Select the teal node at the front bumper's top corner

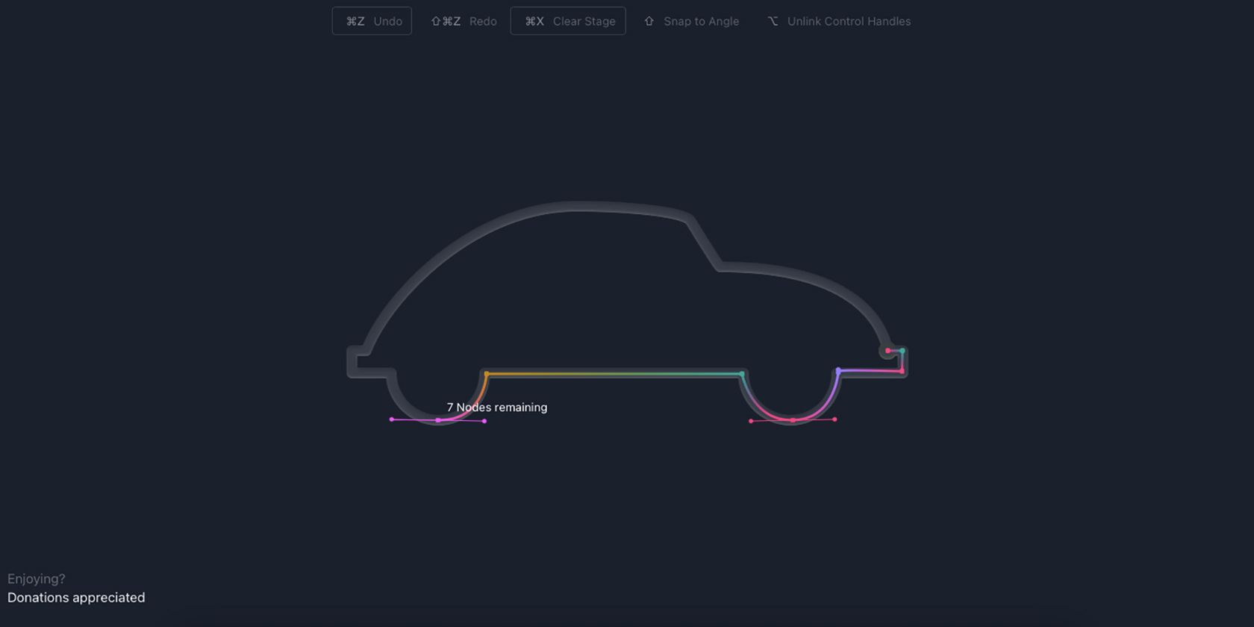(x=902, y=351)
